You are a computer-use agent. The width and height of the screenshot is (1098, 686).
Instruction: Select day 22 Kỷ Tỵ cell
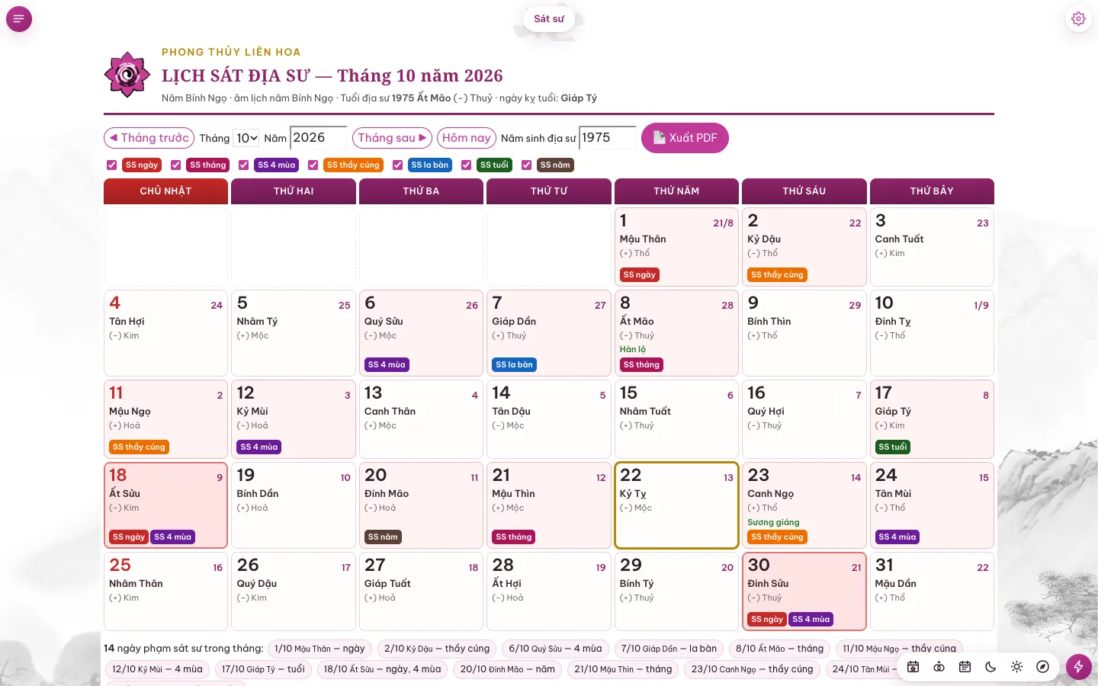pyautogui.click(x=676, y=505)
